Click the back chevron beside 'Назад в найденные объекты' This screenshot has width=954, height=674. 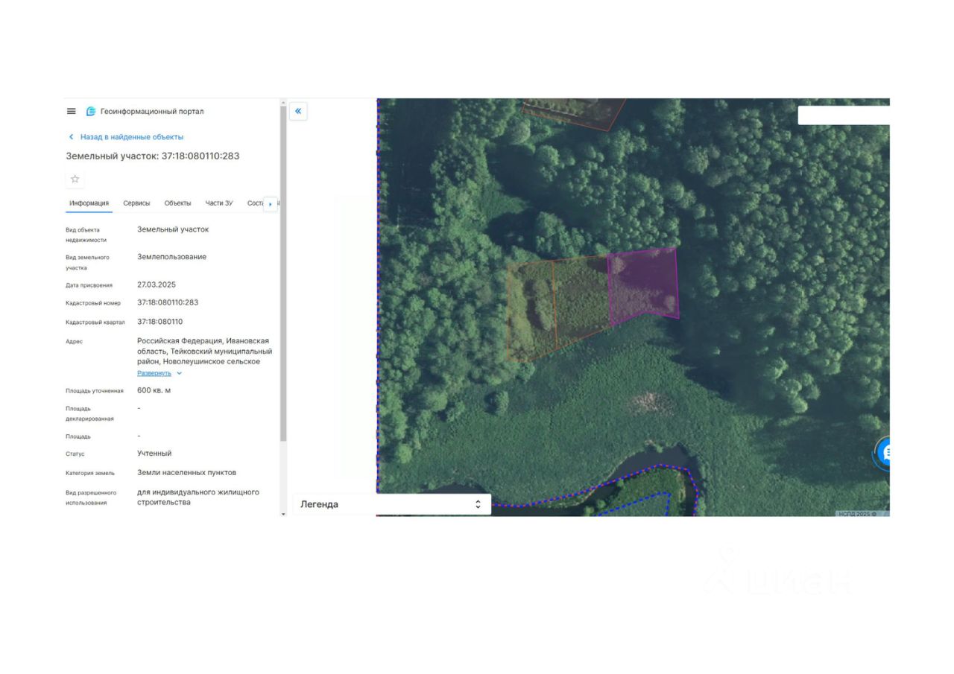72,137
